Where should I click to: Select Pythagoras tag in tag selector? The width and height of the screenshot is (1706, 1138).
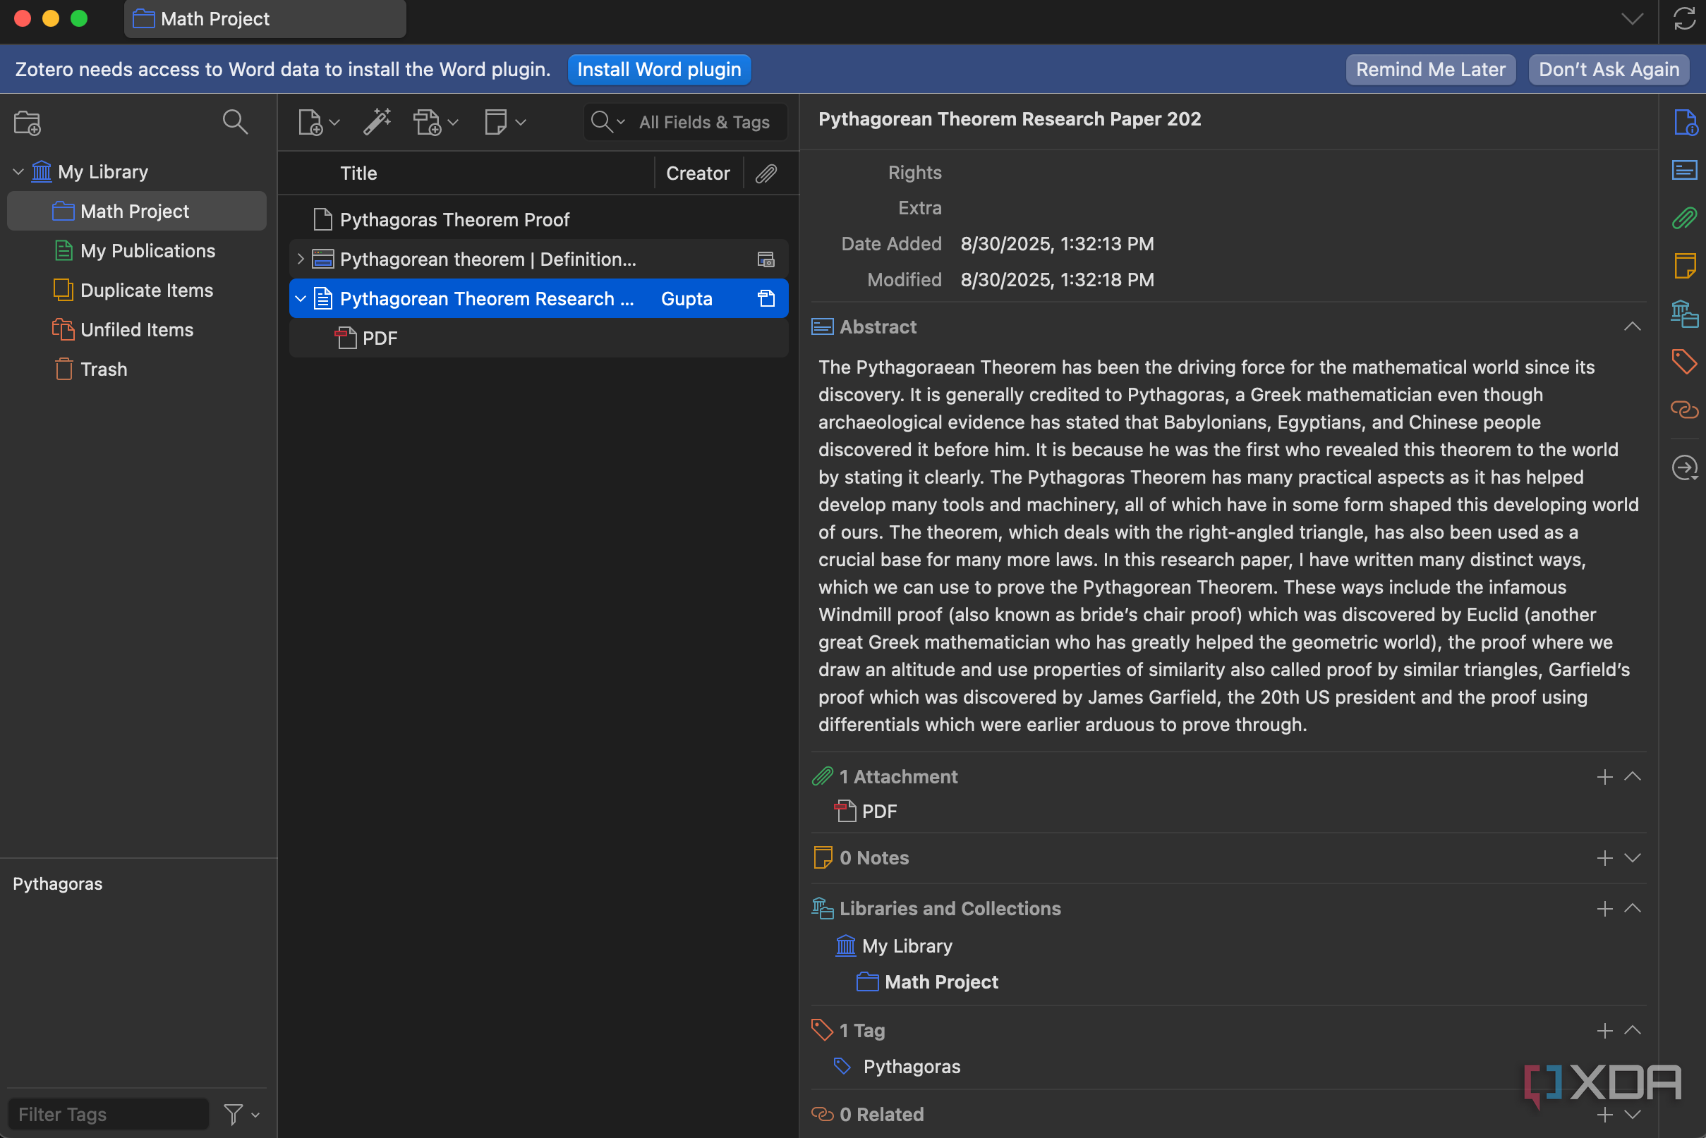57,883
